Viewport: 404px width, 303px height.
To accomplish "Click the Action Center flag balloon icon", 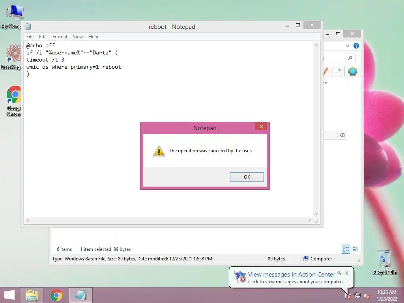I will point(239,277).
